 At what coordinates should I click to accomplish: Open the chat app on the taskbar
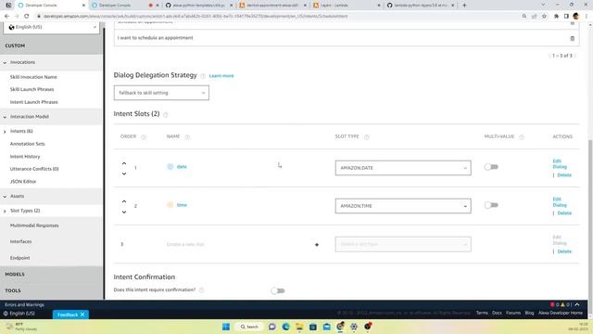tap(271, 327)
